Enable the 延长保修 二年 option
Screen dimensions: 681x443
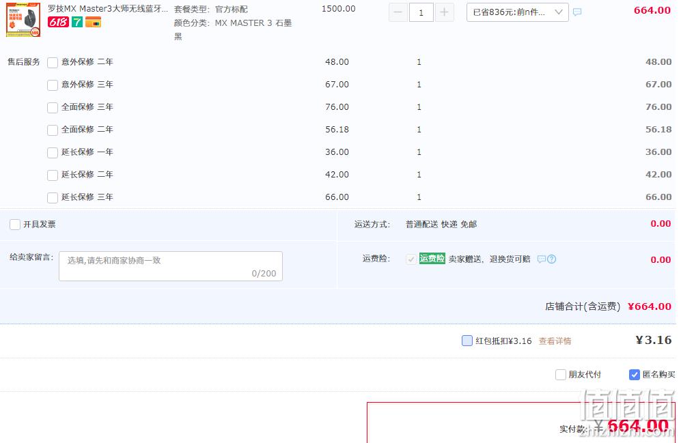[53, 175]
